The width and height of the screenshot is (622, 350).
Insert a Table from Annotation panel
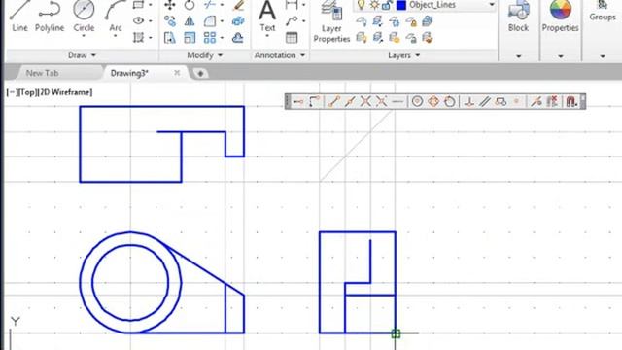[292, 38]
